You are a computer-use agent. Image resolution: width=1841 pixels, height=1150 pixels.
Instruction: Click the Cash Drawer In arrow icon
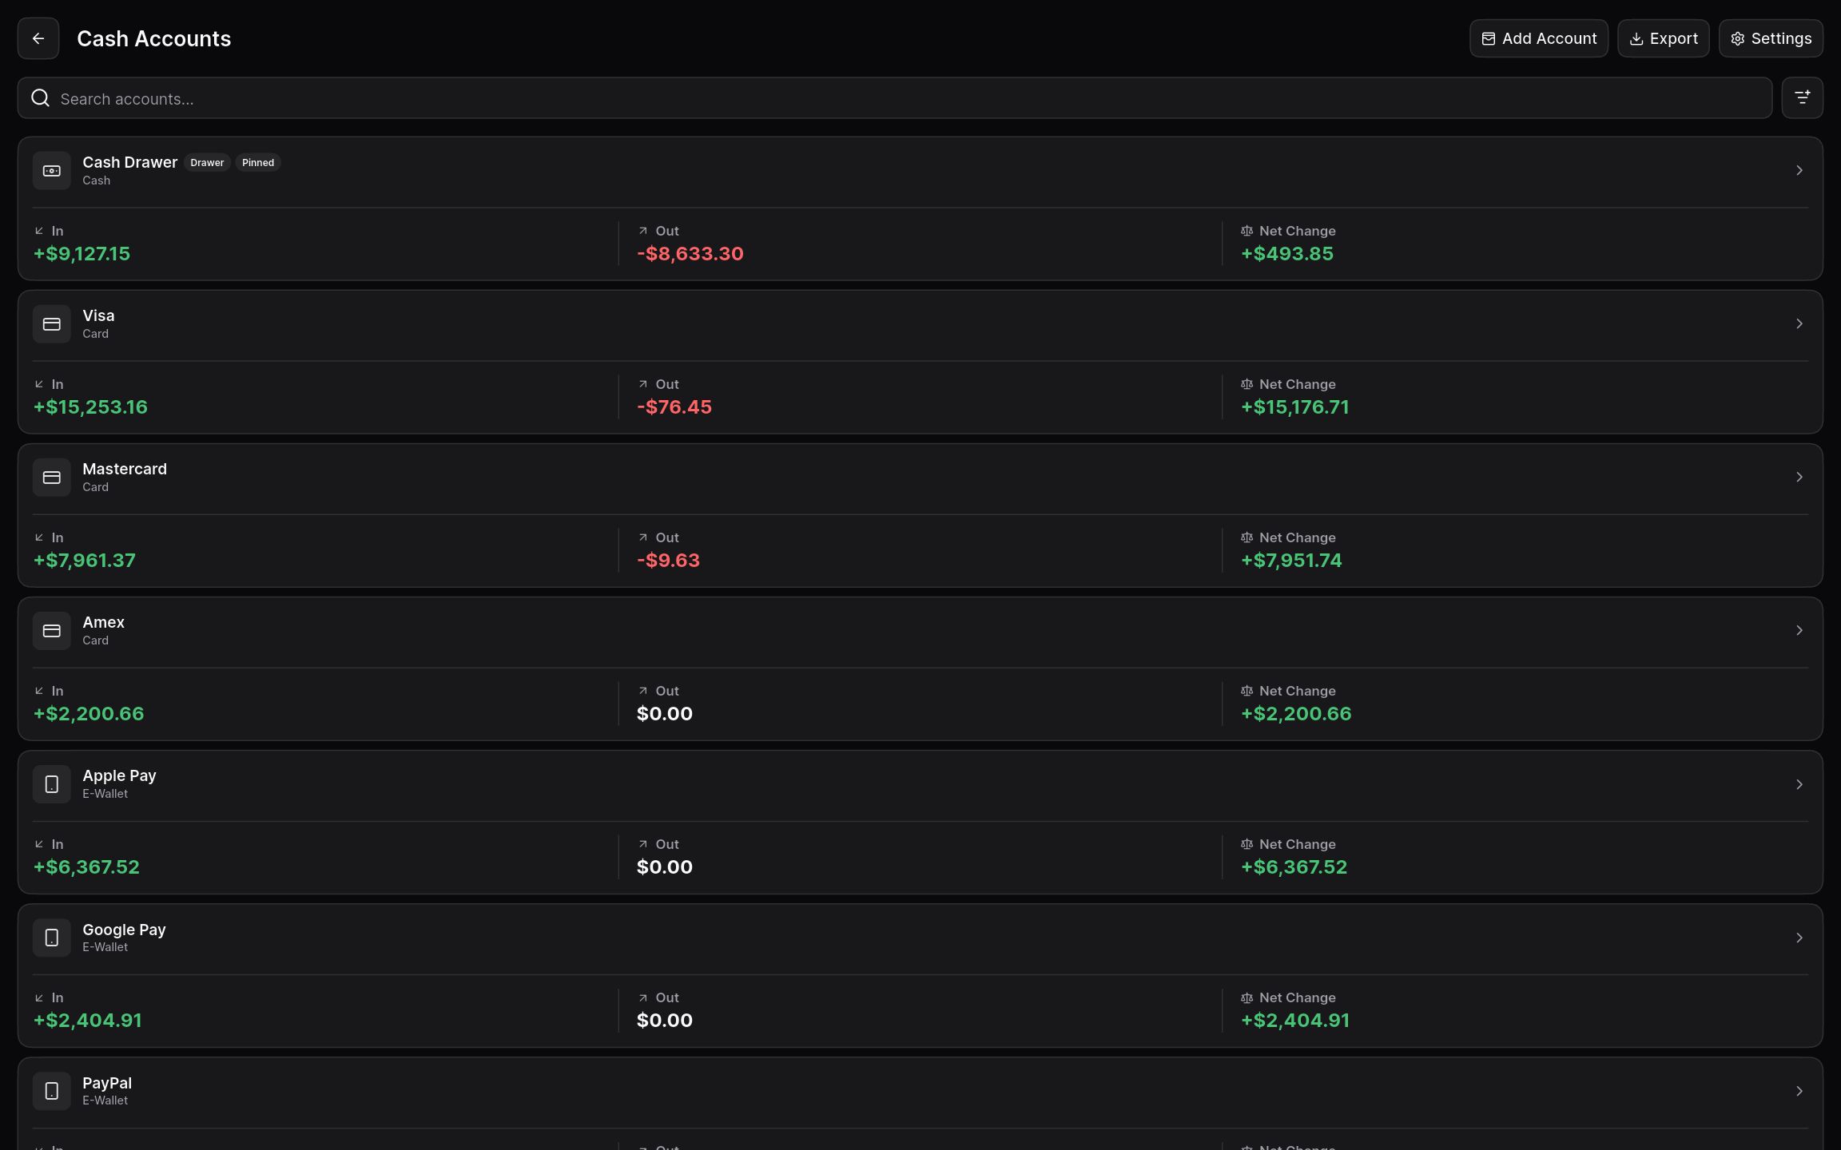39,231
